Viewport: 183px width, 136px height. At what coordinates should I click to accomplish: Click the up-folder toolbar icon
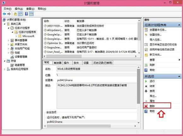pyautogui.click(x=15, y=14)
